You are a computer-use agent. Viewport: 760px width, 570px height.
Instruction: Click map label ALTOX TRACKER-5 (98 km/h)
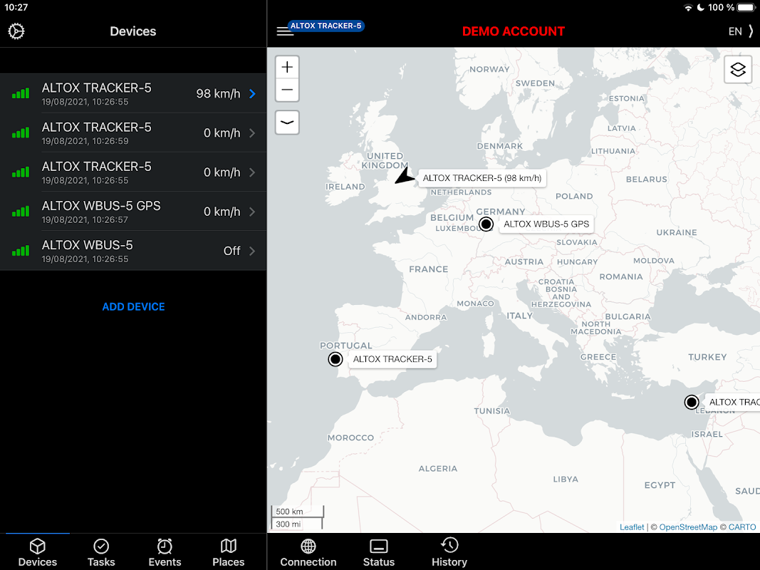(482, 178)
